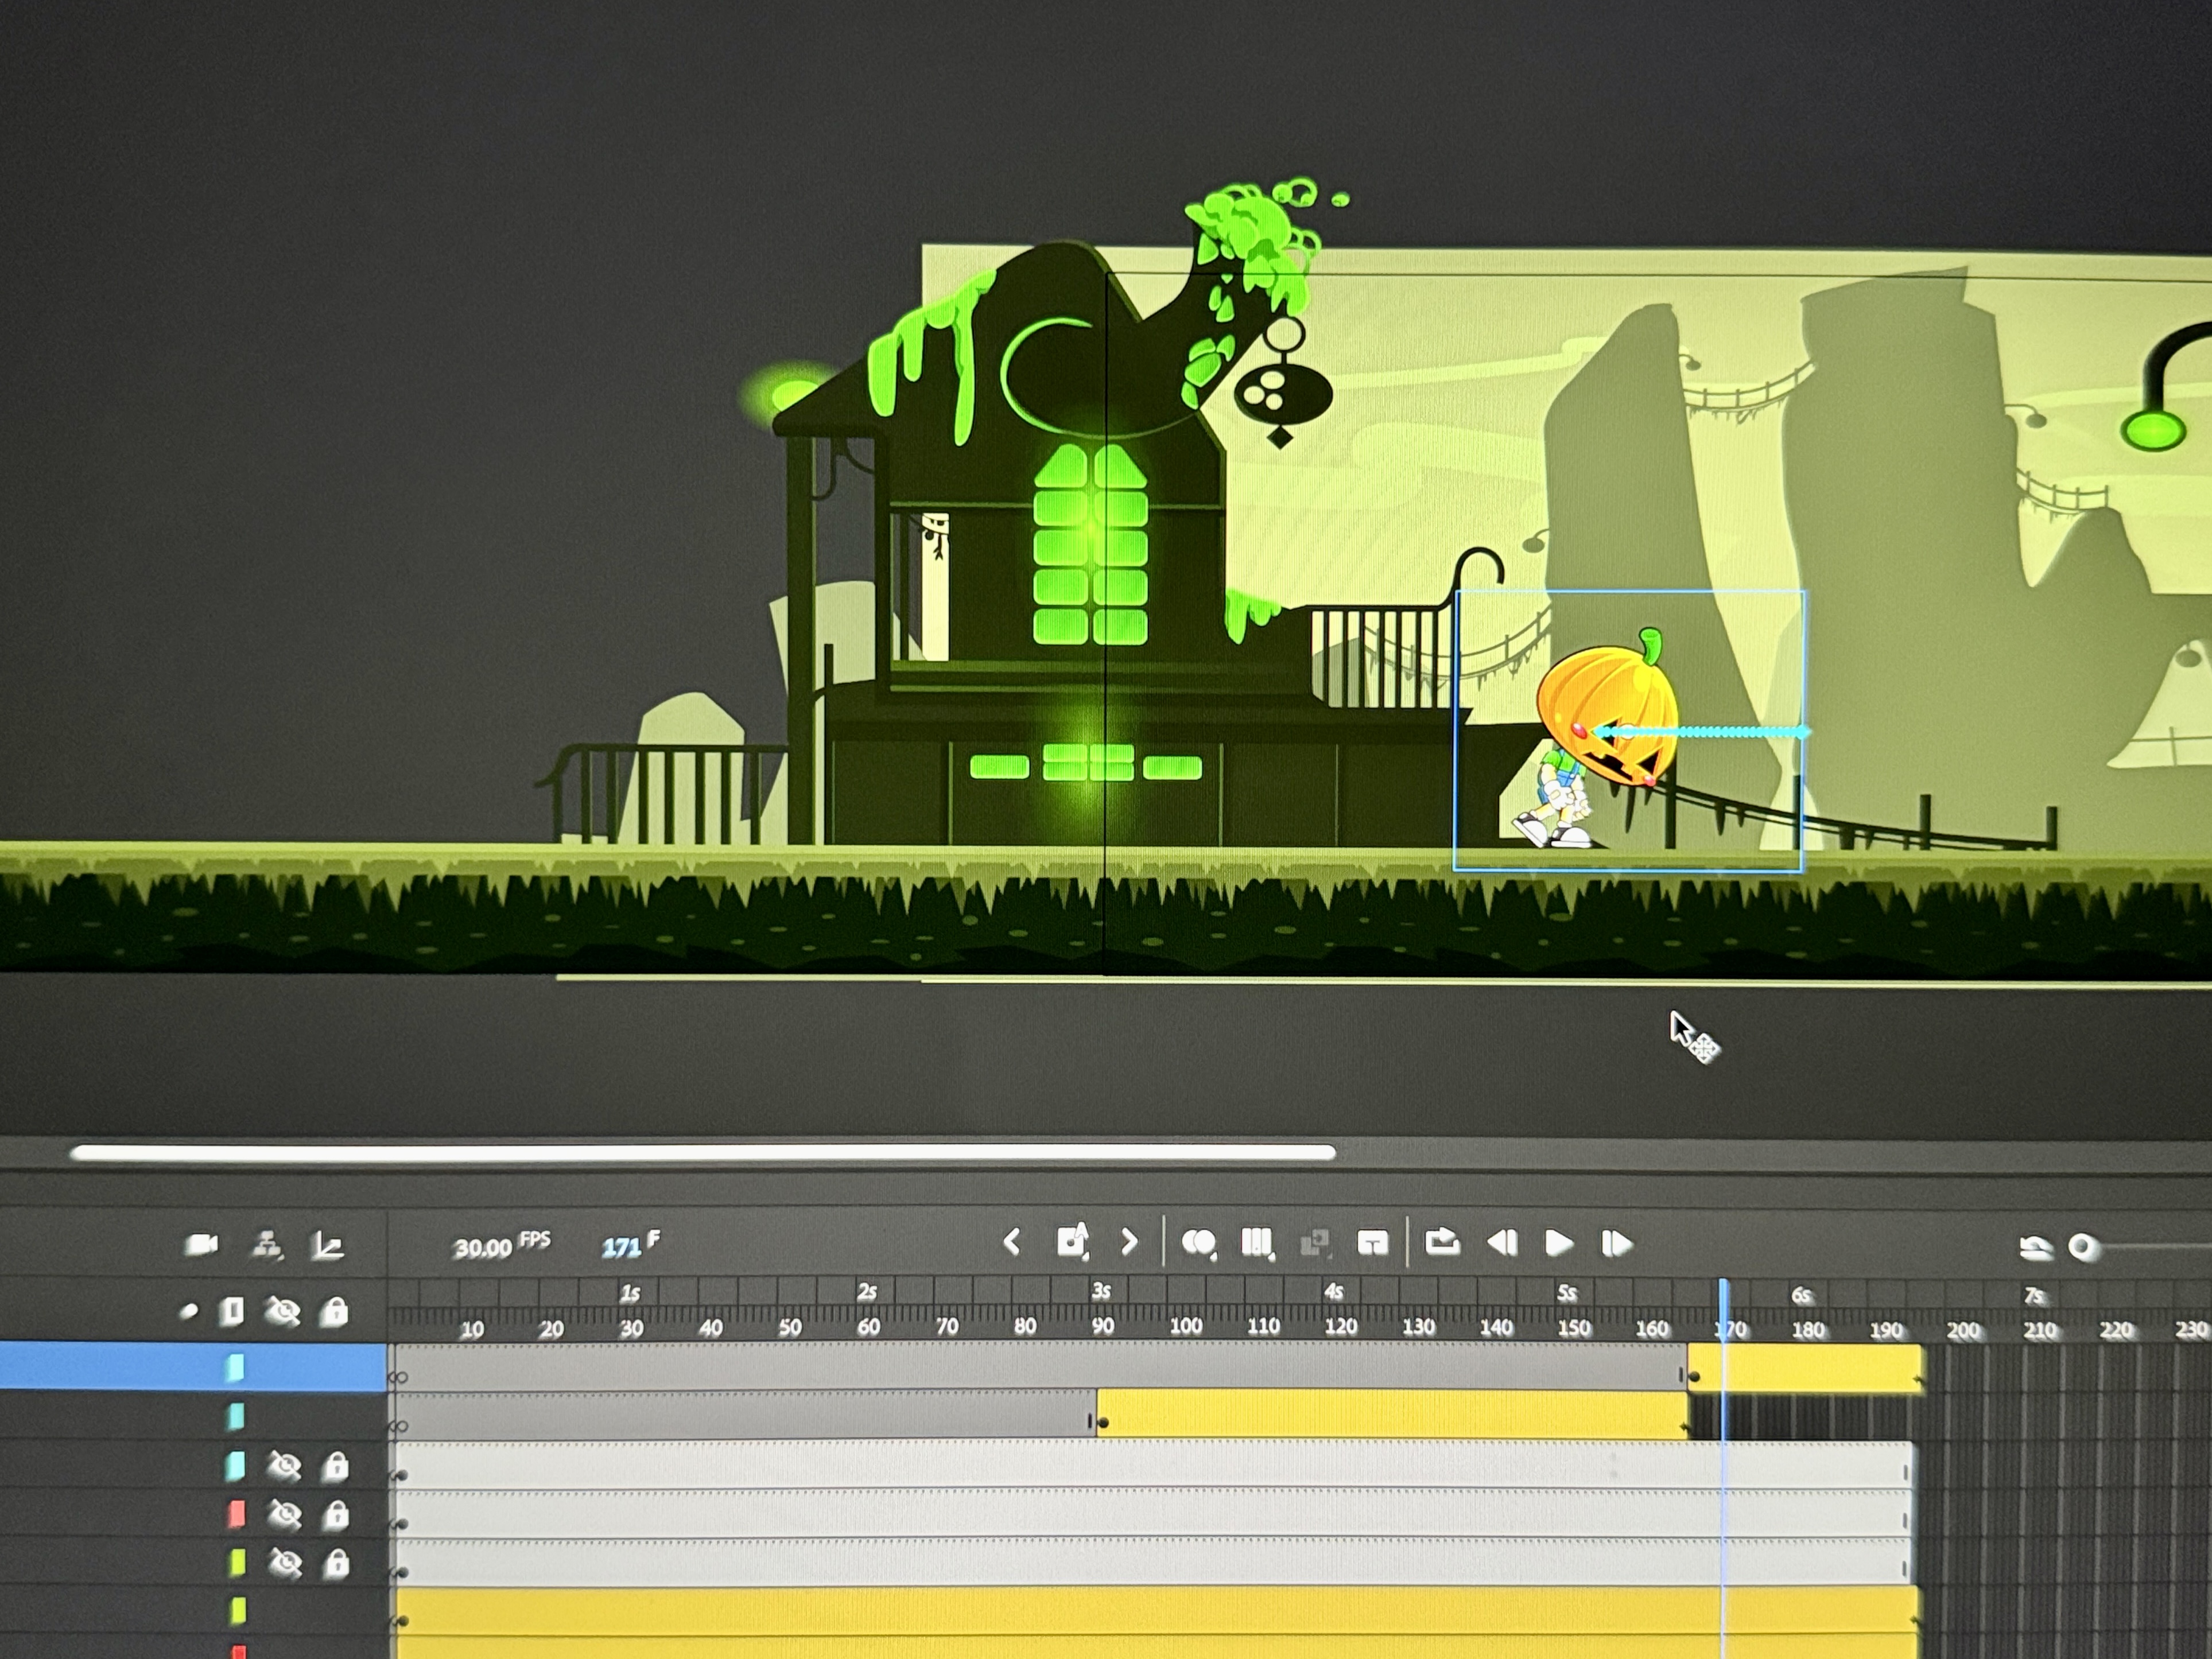
Task: Enable Onion Skin mode
Action: click(1200, 1243)
